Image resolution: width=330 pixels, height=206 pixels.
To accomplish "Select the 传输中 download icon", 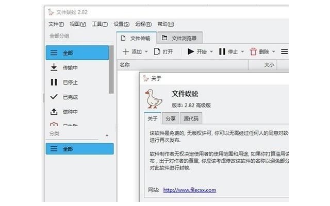I will (54, 67).
